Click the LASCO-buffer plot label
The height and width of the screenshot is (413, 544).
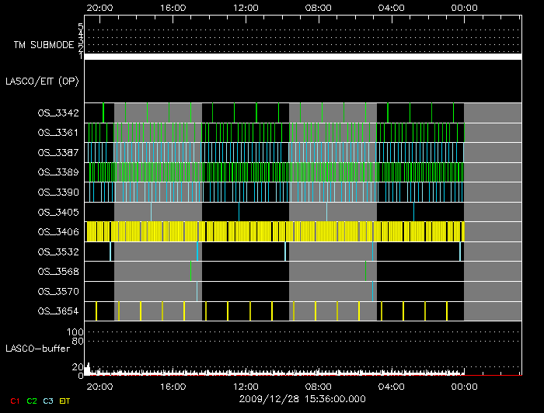coord(36,349)
